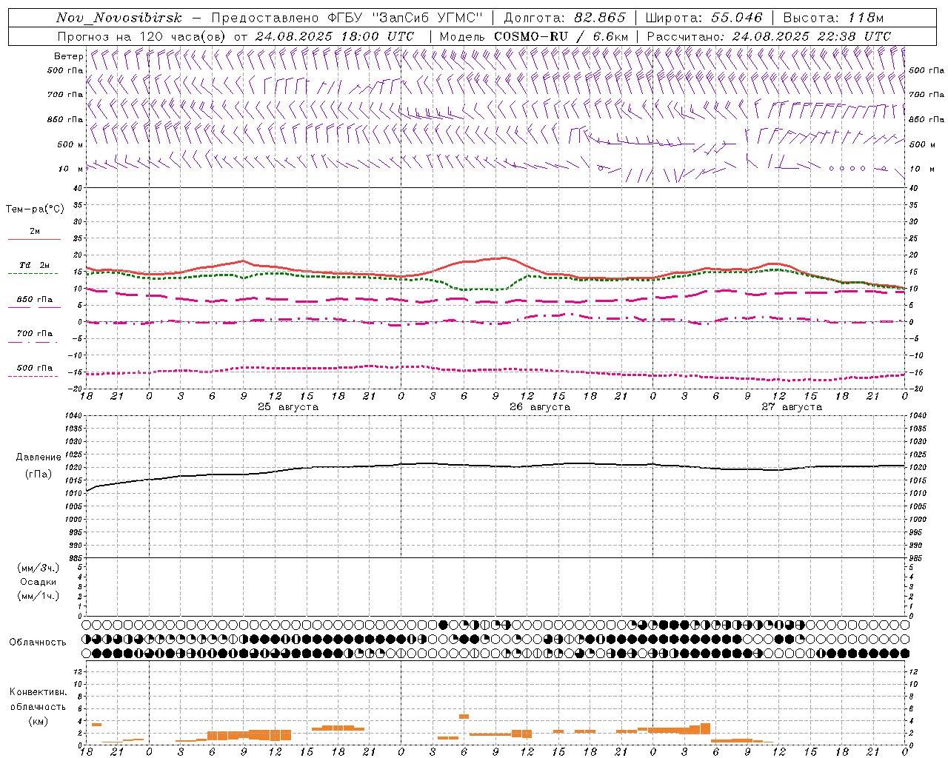Click the 985 value on the left pressure axis
Viewport: 948px width, 758px height.
pyautogui.click(x=76, y=558)
